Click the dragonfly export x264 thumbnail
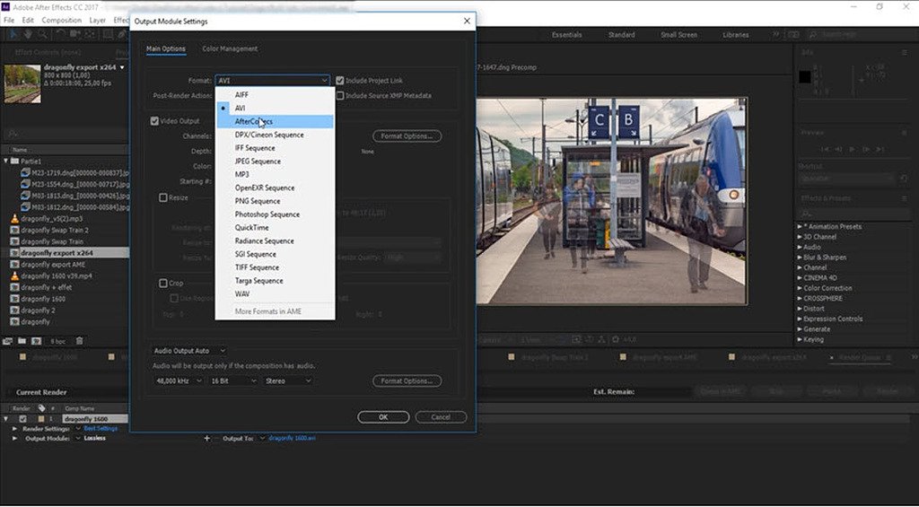This screenshot has width=919, height=507. 22,83
